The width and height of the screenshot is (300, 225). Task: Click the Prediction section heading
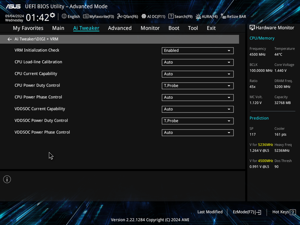259,118
